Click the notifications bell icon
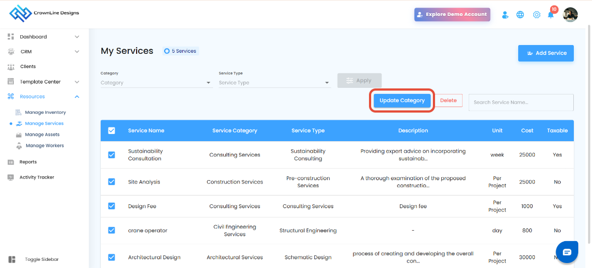The height and width of the screenshot is (268, 592). 551,15
